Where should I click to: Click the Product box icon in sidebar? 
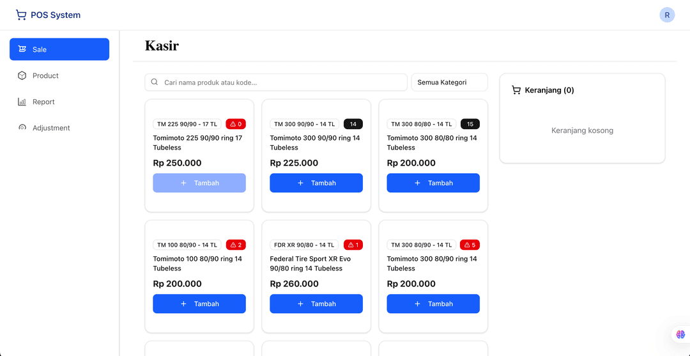[22, 75]
